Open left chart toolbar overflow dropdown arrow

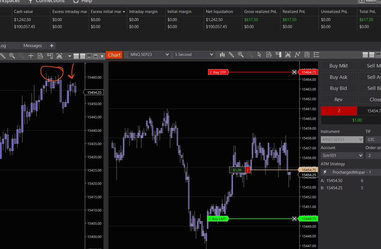(x=69, y=56)
